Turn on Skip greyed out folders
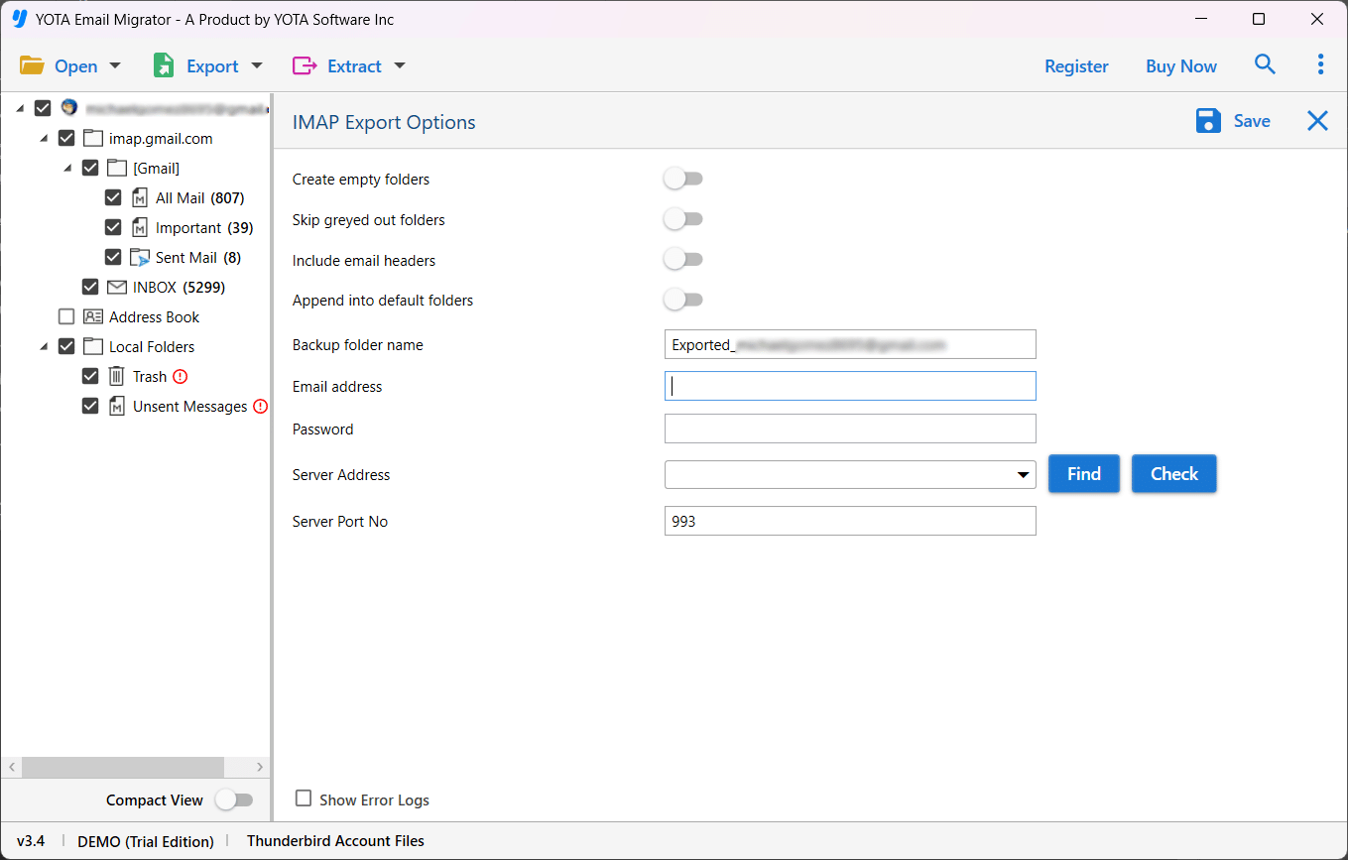This screenshot has height=860, width=1348. [x=682, y=219]
